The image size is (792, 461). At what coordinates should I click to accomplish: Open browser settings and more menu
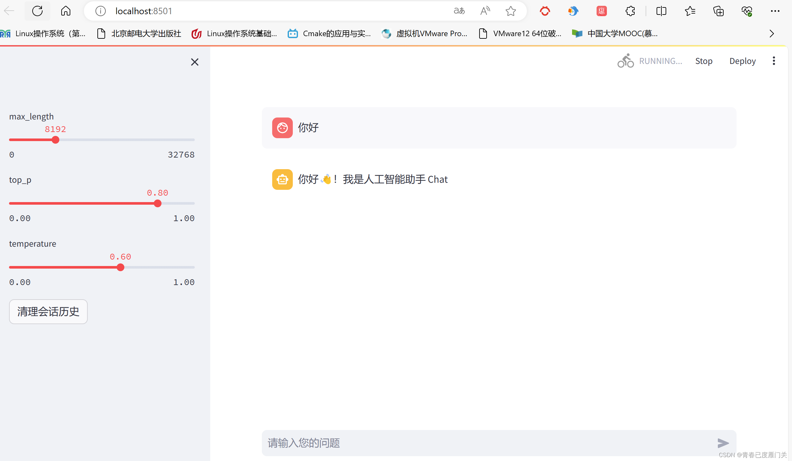(x=775, y=11)
